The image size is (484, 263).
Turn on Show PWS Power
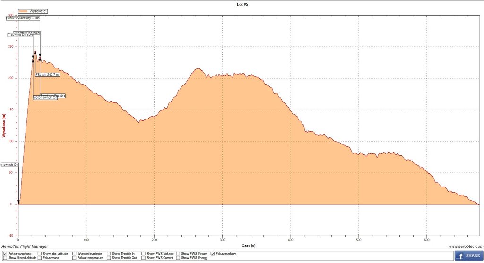coord(178,254)
